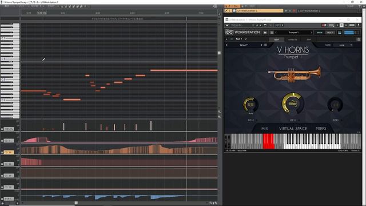This screenshot has height=206, width=366.
Task: Click the highlighted time position in ruler
Action: 42,13
